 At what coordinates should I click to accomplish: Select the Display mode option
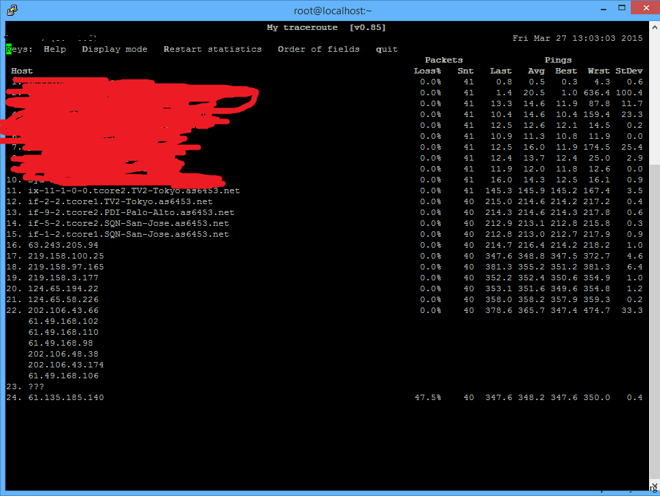[114, 49]
